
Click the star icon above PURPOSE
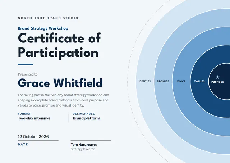(x=217, y=77)
